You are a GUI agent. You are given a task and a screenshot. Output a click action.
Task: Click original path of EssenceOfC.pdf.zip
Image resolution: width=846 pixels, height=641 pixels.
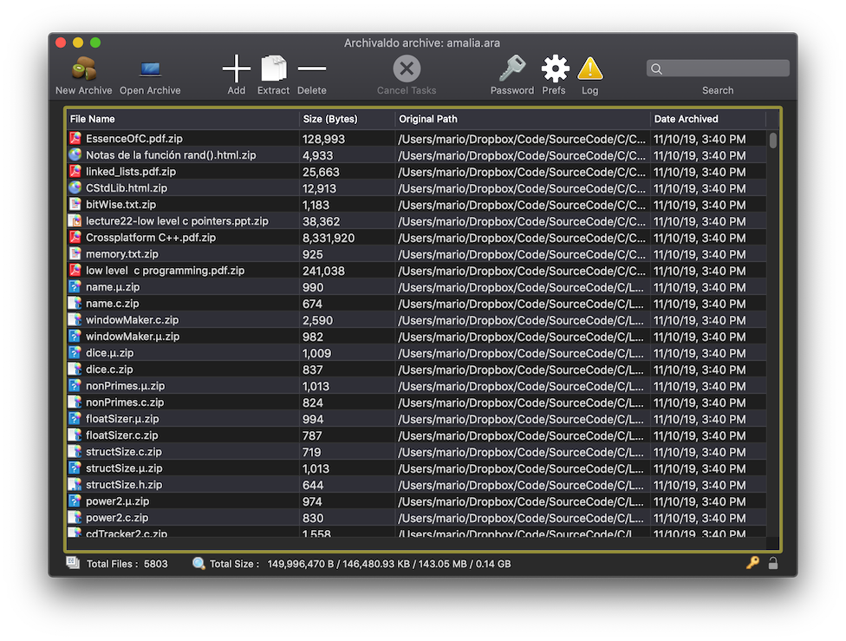[521, 139]
